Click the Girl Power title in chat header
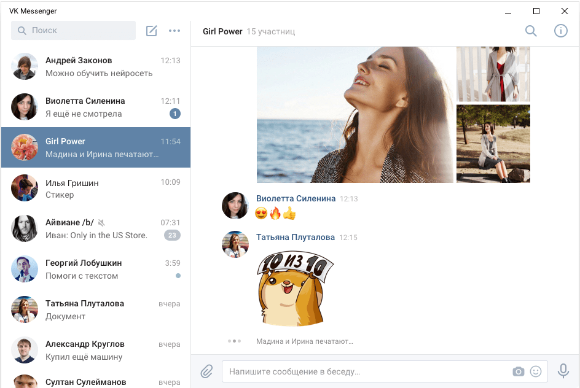 tap(222, 31)
